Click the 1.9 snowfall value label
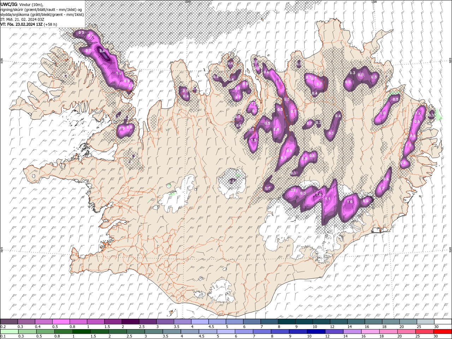Viewport: 452px width, 339px height. click(x=253, y=140)
